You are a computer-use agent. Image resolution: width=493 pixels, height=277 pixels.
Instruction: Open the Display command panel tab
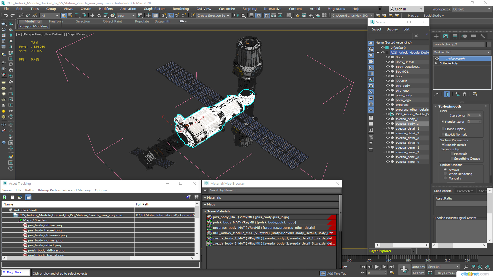pyautogui.click(x=473, y=36)
